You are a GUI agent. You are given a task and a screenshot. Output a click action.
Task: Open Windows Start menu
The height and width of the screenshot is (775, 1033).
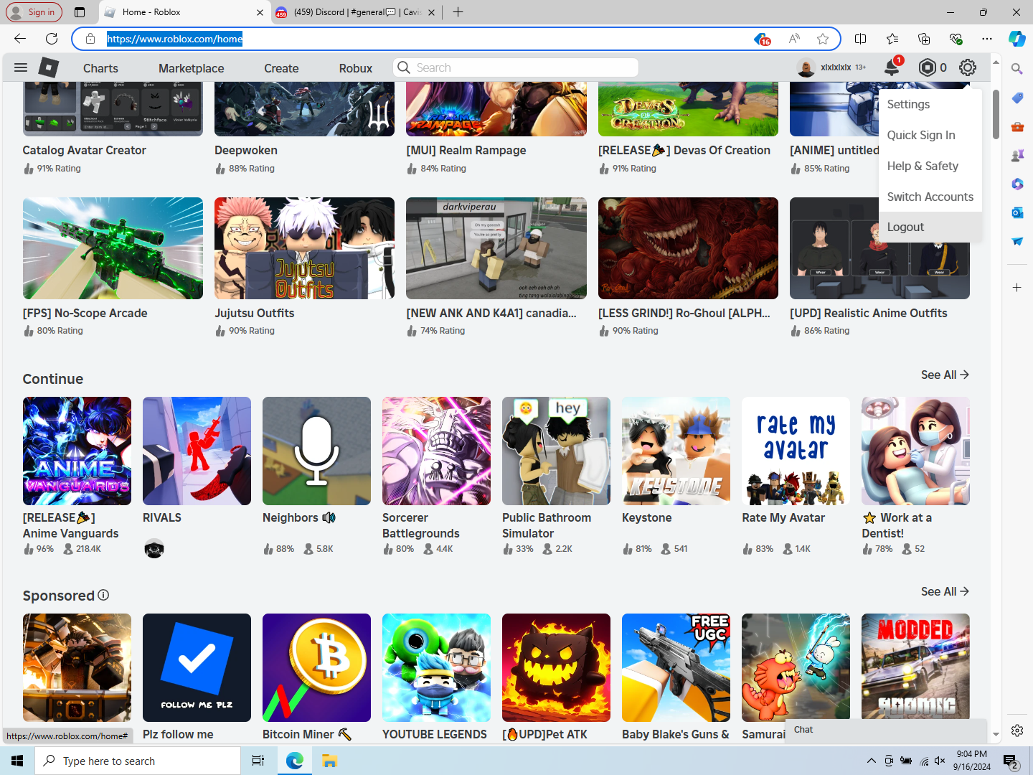(x=17, y=761)
